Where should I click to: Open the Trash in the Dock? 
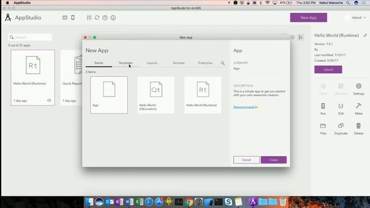pos(283,202)
